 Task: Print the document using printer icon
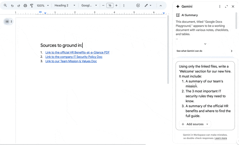point(25,5)
